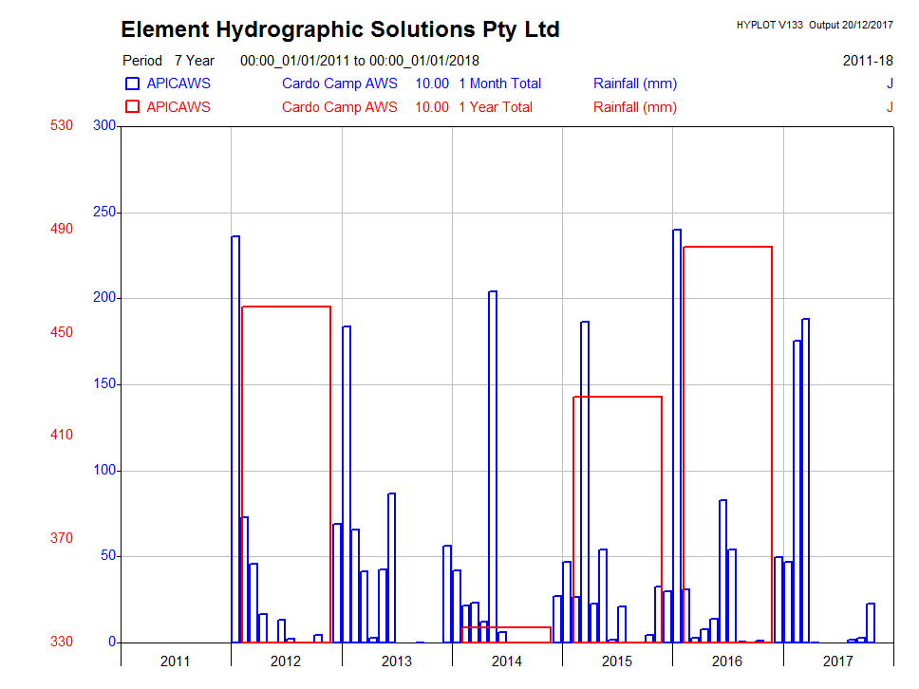Select the blue 'Cardo Camp AWS' legend text
Viewport: 919px width, 689px height.
point(339,84)
